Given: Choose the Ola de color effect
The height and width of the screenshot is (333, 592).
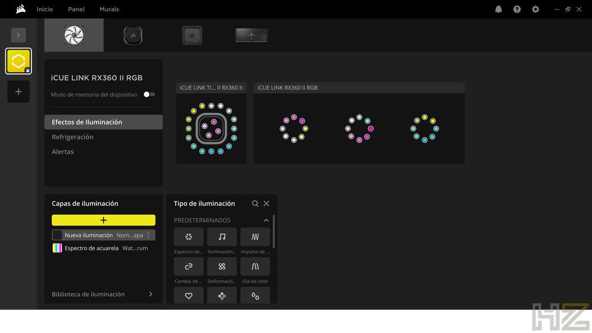Looking at the screenshot, I should (x=255, y=267).
